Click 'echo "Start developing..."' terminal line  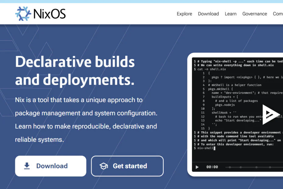click(238, 120)
